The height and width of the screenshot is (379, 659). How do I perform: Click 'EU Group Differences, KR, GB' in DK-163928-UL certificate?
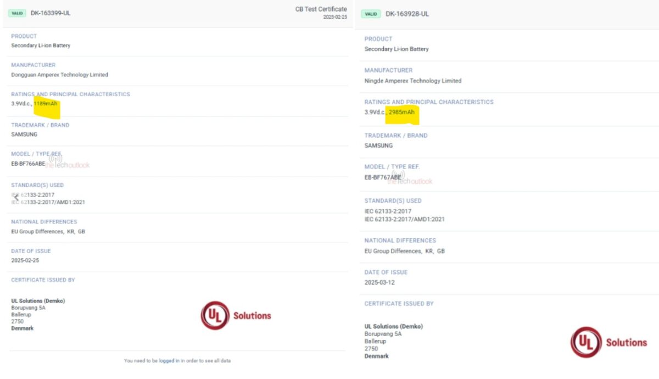(405, 251)
